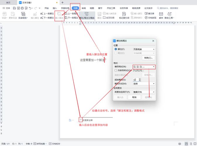Click the 搜文库 search library icon

(x=151, y=13)
